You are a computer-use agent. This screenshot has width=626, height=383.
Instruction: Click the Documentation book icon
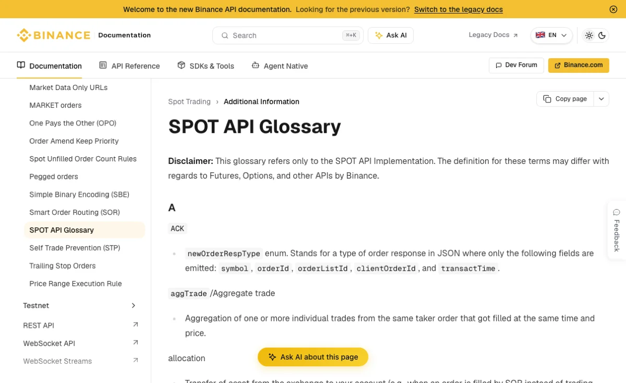click(x=21, y=65)
